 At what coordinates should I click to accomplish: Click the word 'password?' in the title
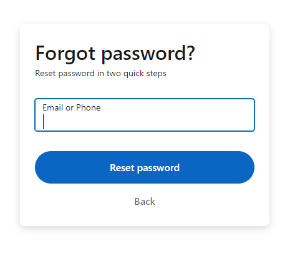click(x=148, y=54)
